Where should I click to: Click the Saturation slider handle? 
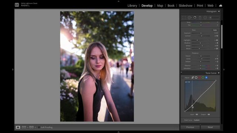[x=200, y=68]
